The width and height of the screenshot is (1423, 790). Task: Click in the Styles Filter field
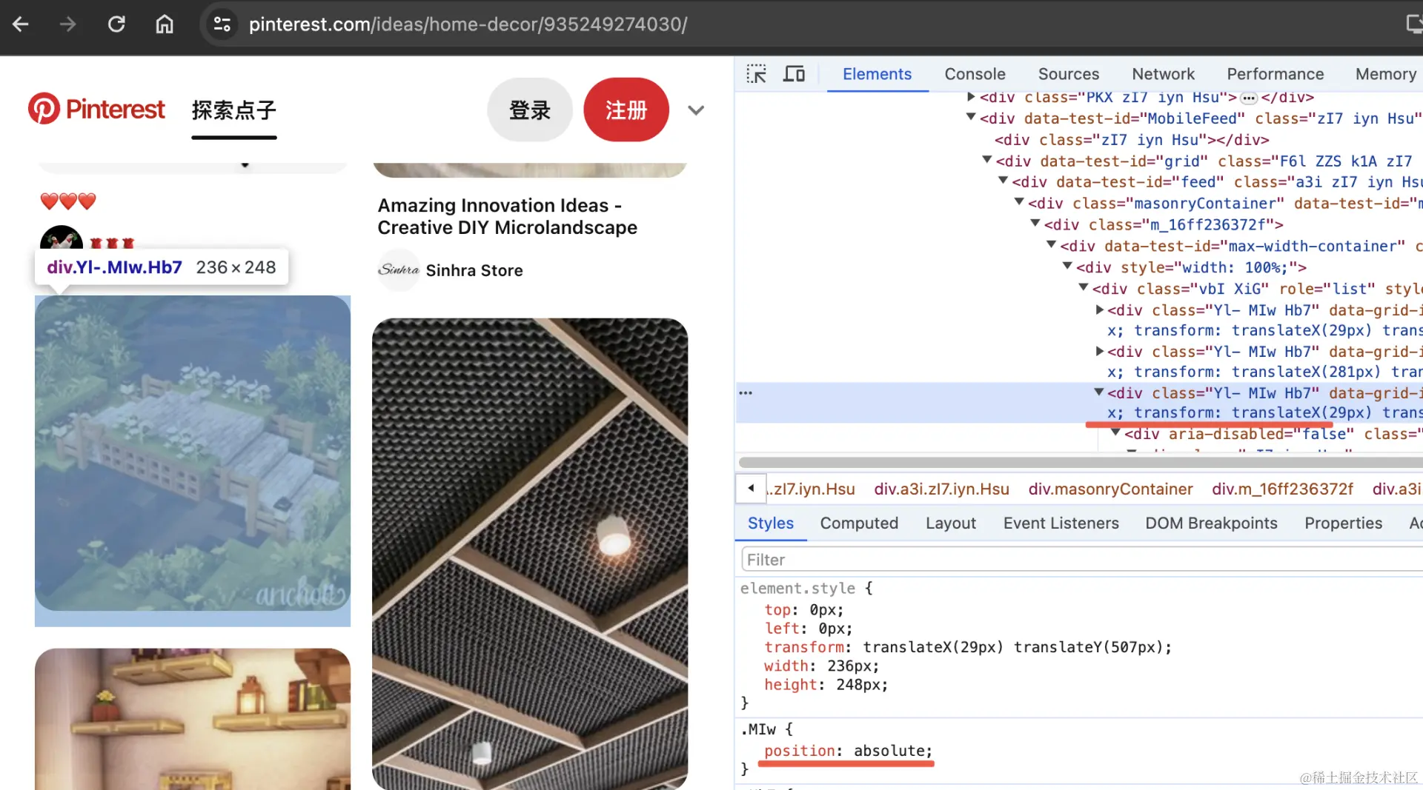pos(1082,560)
